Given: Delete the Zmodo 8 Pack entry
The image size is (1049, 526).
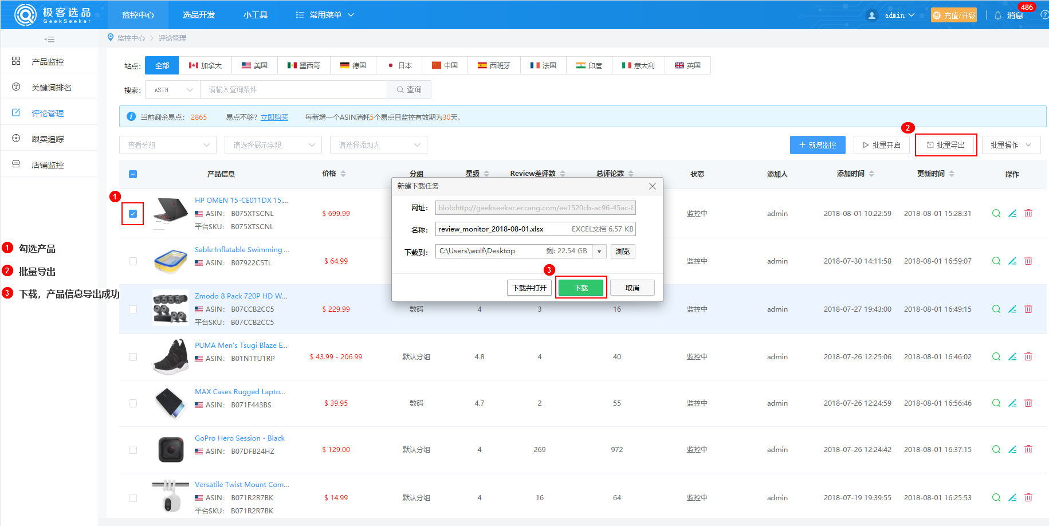Looking at the screenshot, I should (1028, 309).
